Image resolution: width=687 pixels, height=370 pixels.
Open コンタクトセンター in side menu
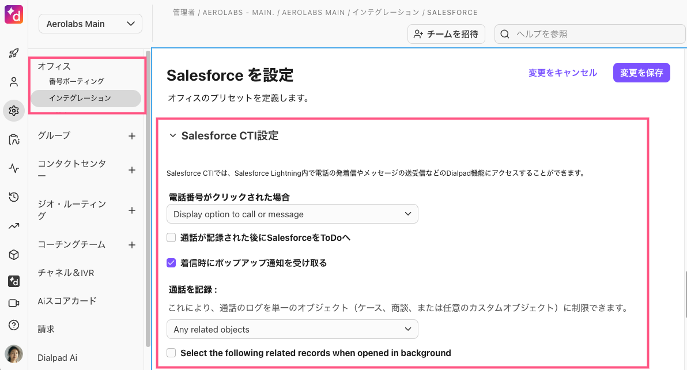point(72,169)
